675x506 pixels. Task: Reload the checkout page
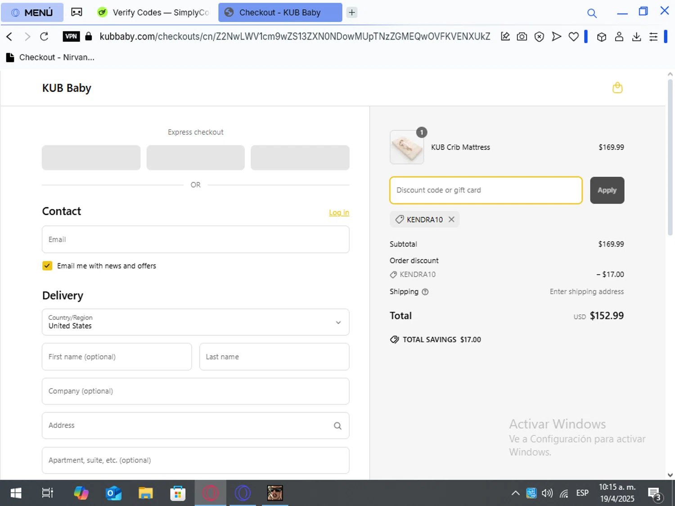[x=44, y=36]
